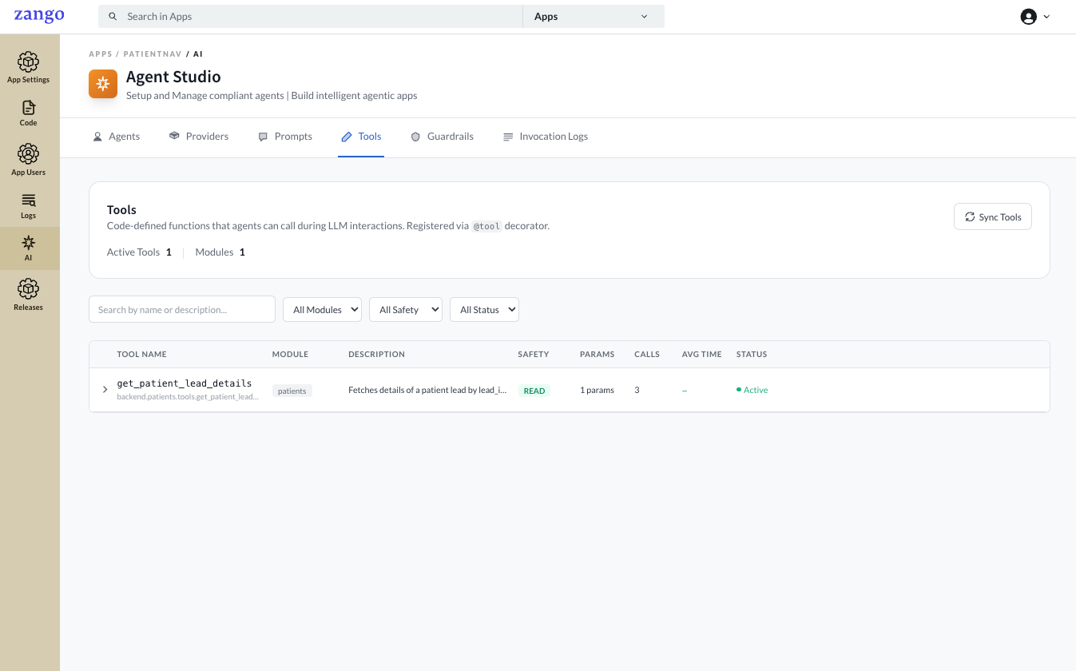Select the AI sidebar item

click(x=29, y=248)
